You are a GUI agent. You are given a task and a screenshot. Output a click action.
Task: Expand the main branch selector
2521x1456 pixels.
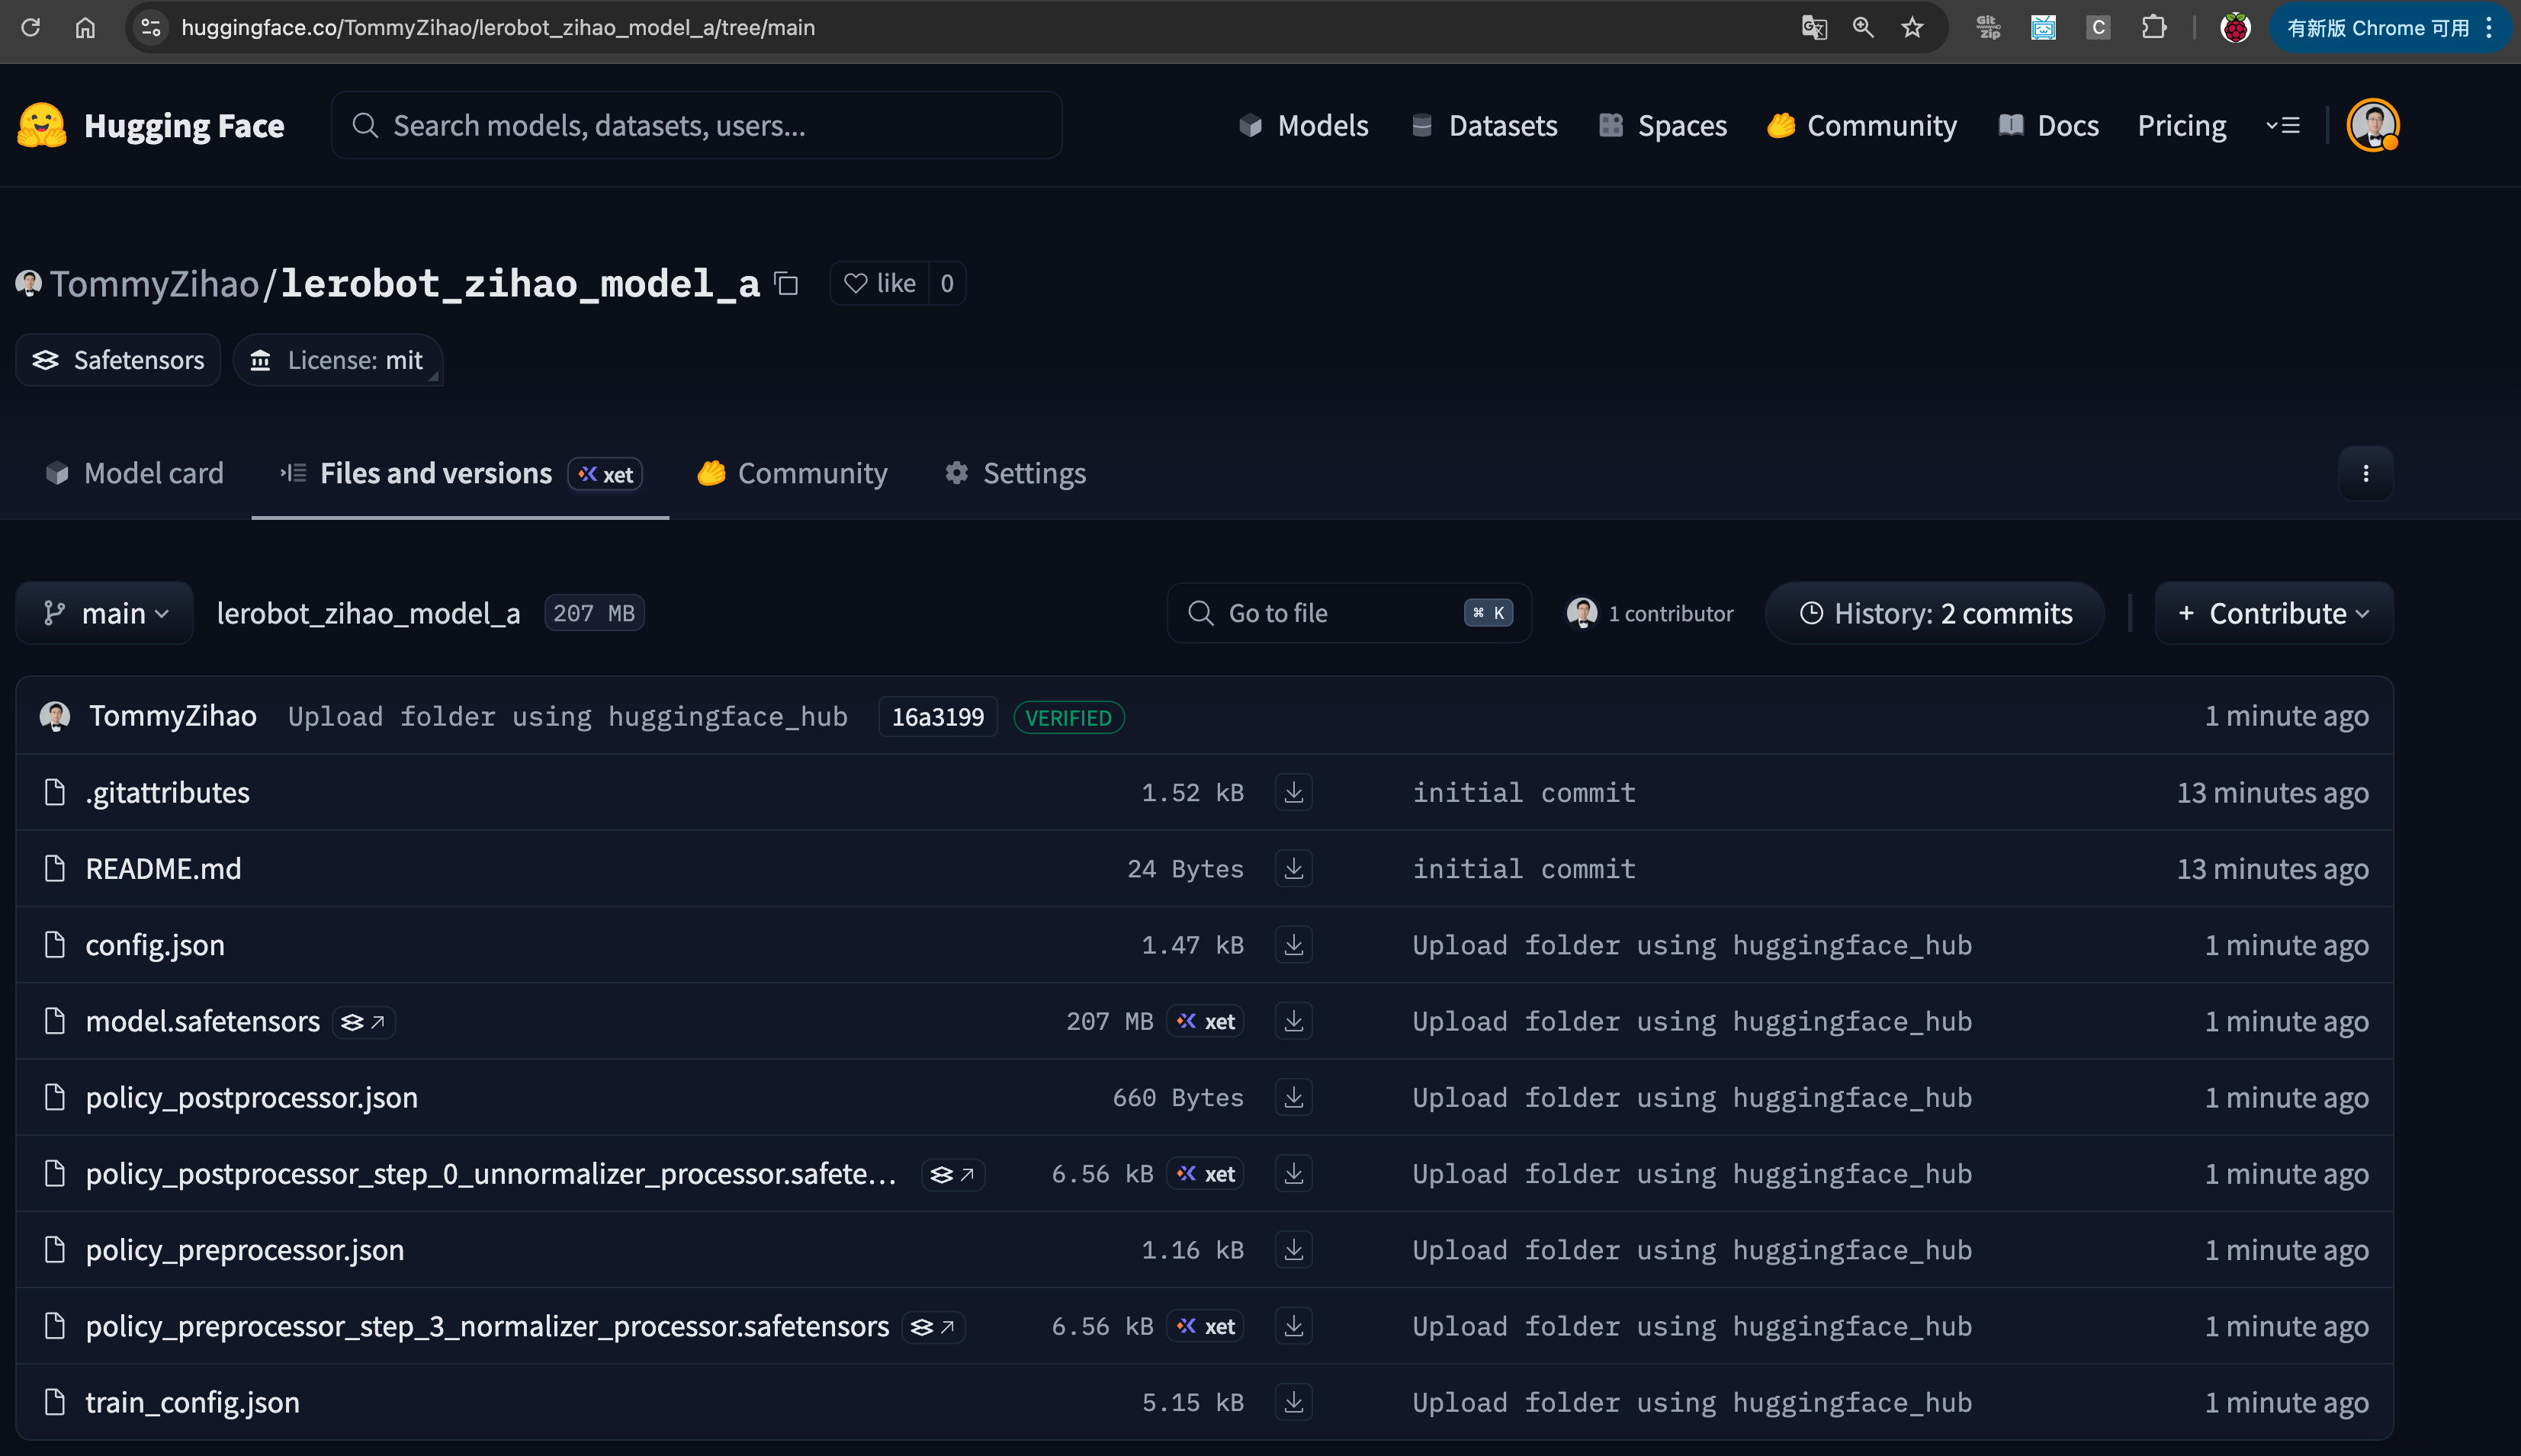pyautogui.click(x=104, y=613)
